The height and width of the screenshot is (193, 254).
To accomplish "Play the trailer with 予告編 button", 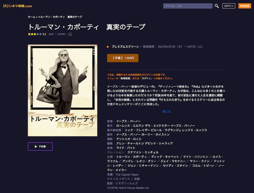I will coord(40,146).
